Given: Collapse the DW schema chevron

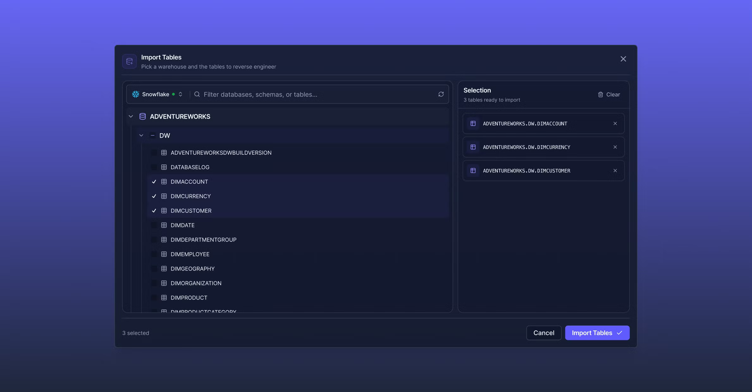Looking at the screenshot, I should (141, 135).
